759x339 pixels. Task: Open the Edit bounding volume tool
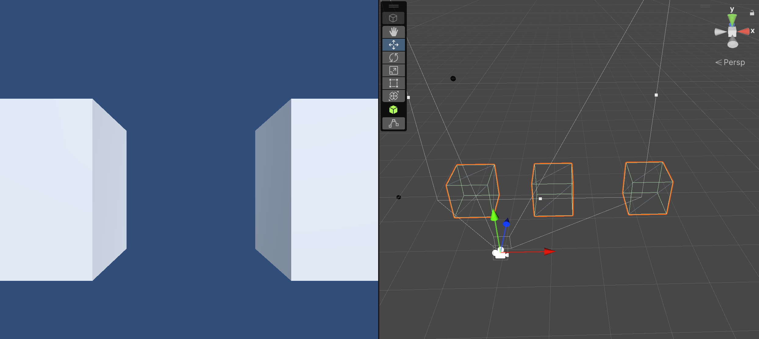coord(393,123)
